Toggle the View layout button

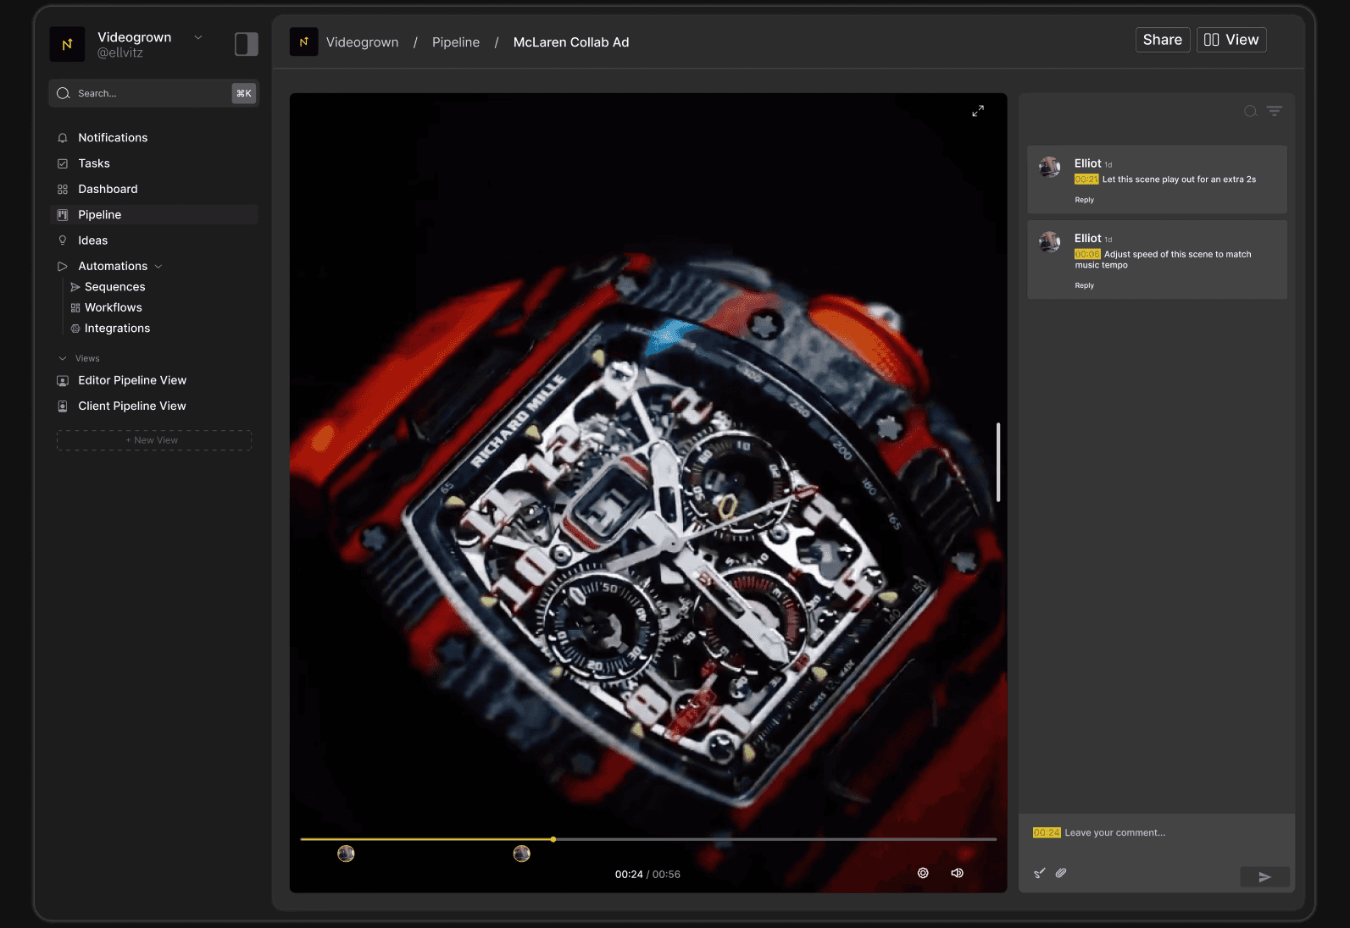click(x=1231, y=40)
